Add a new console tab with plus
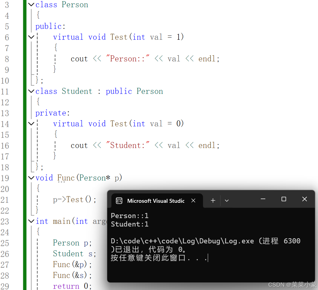 213,201
